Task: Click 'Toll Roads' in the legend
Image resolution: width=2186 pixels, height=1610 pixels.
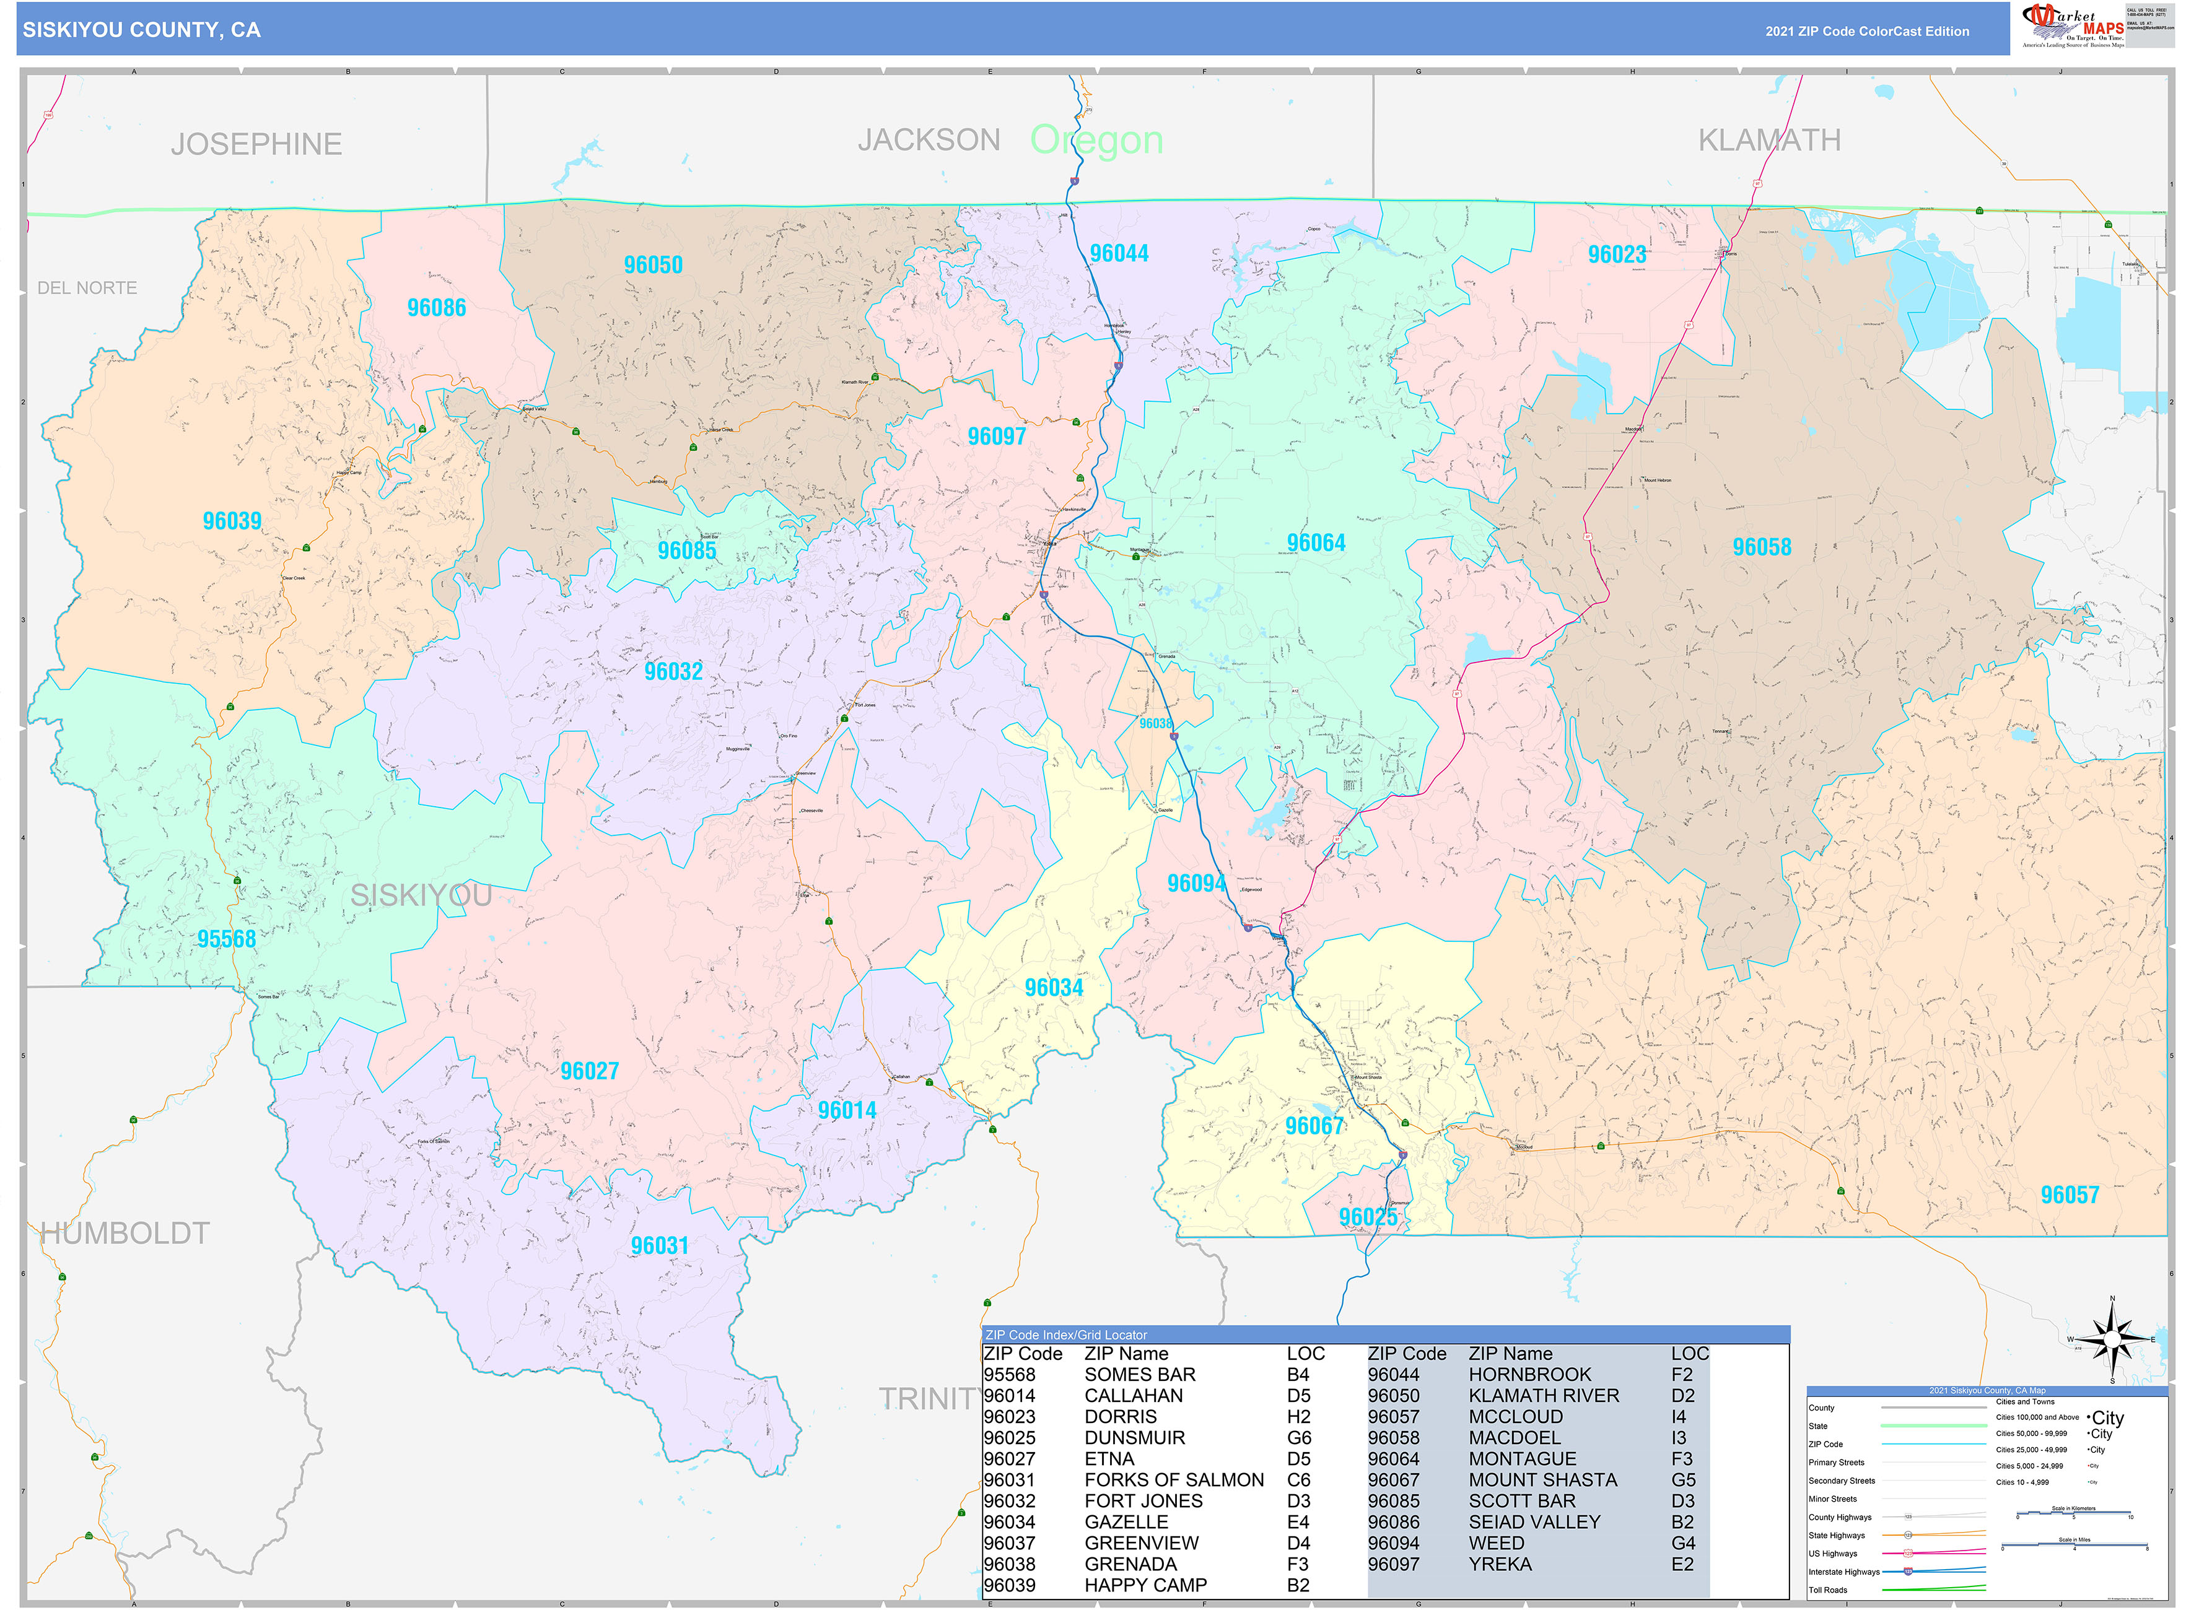Action: coord(1828,1590)
